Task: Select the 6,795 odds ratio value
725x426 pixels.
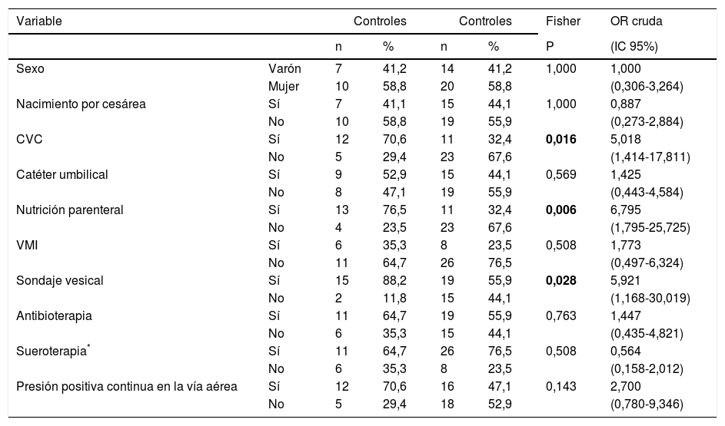Action: tap(624, 210)
